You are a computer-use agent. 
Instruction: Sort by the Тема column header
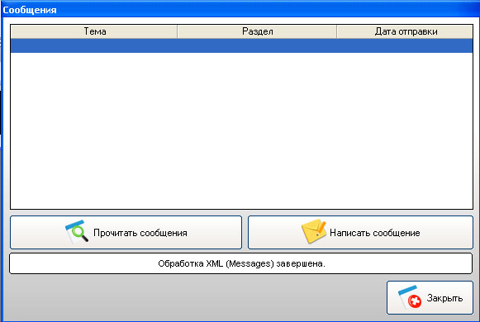tap(94, 31)
